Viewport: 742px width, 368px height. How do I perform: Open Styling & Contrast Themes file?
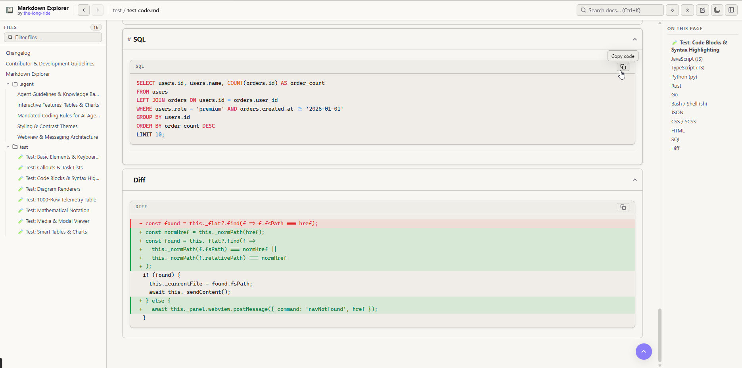[x=47, y=126]
